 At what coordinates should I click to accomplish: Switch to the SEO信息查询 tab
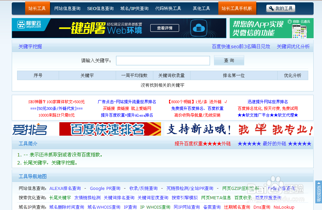(x=100, y=9)
